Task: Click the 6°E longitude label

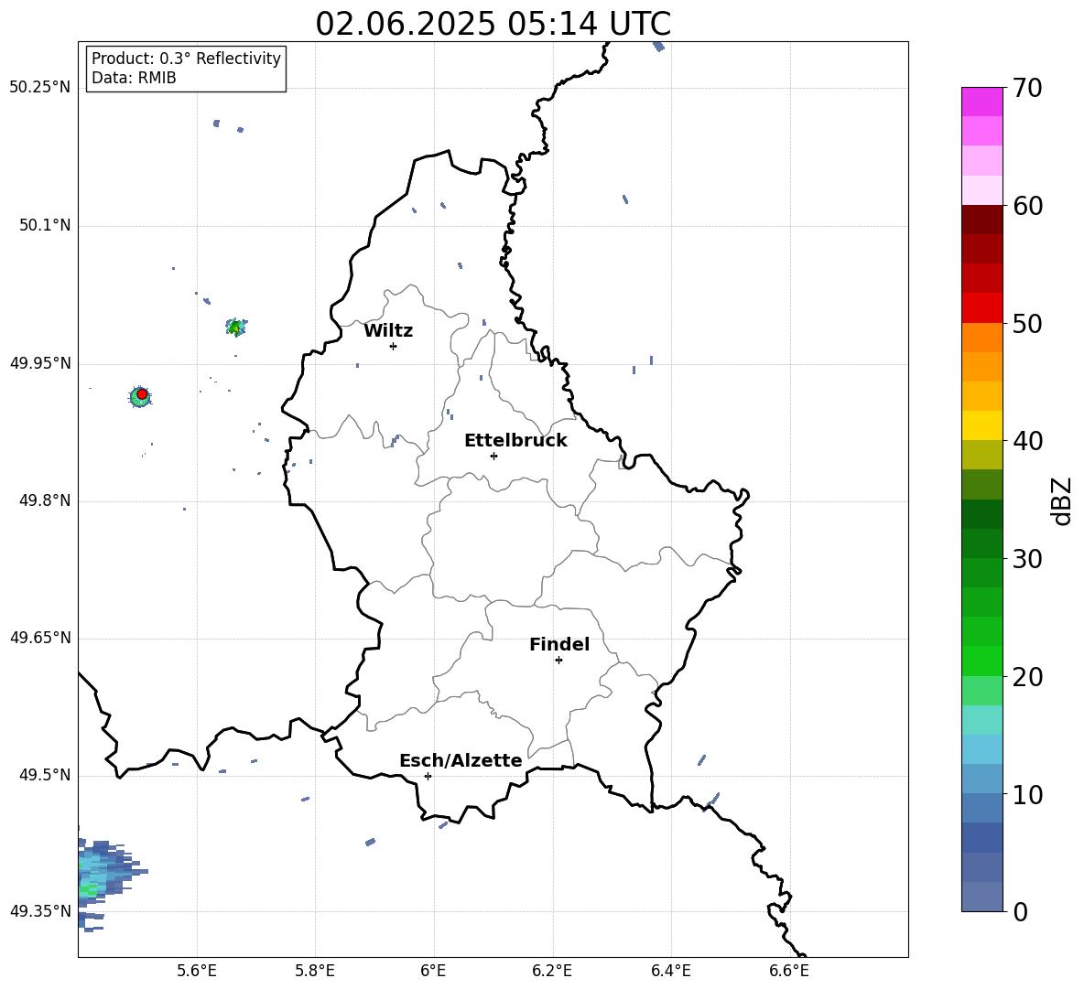Action: point(433,971)
